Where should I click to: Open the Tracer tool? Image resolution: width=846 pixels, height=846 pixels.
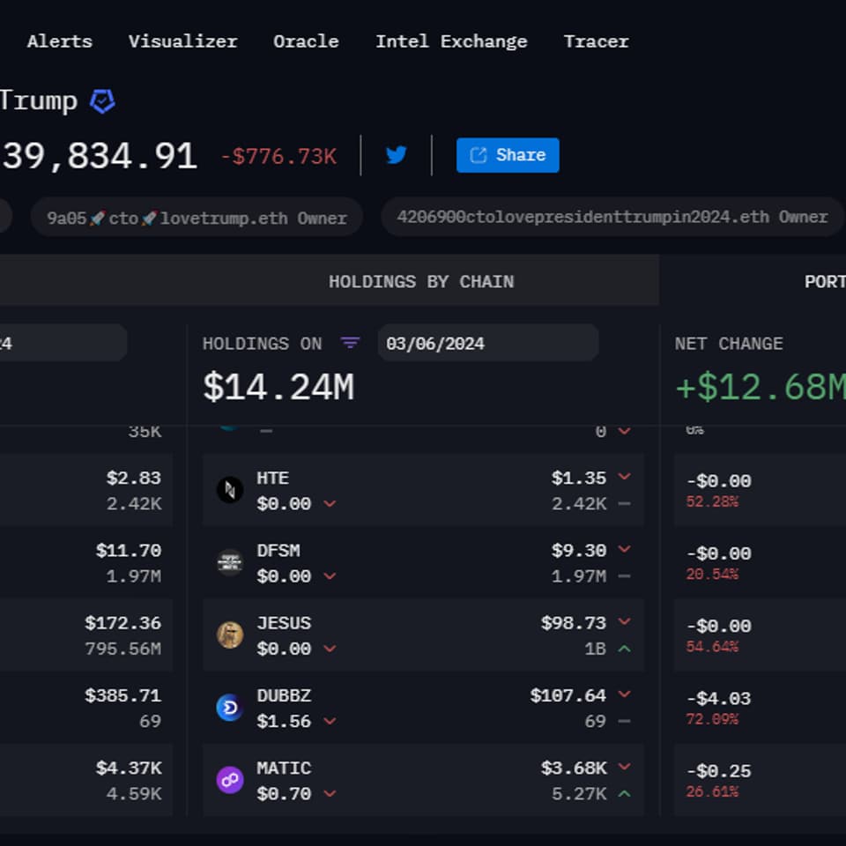(596, 41)
